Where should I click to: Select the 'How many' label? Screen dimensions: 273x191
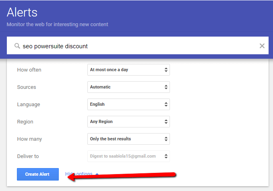pos(29,139)
